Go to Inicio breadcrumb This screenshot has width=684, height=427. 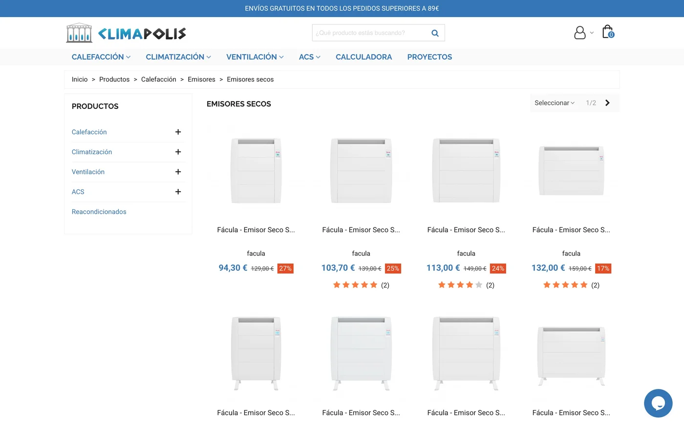tap(80, 80)
